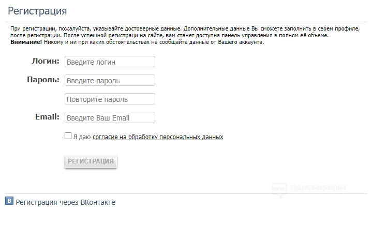Click the Регистрация page heading
Screen dimensions: 372x225
[x=37, y=11]
